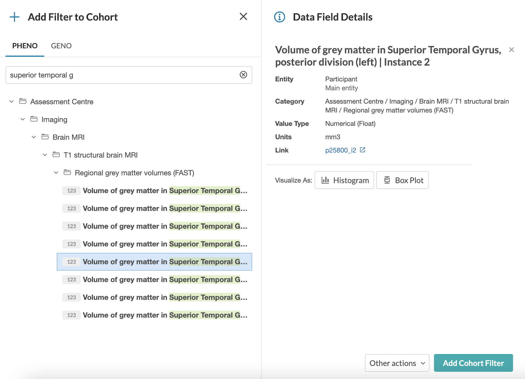525x379 pixels.
Task: Click into the field search input
Action: click(x=121, y=75)
